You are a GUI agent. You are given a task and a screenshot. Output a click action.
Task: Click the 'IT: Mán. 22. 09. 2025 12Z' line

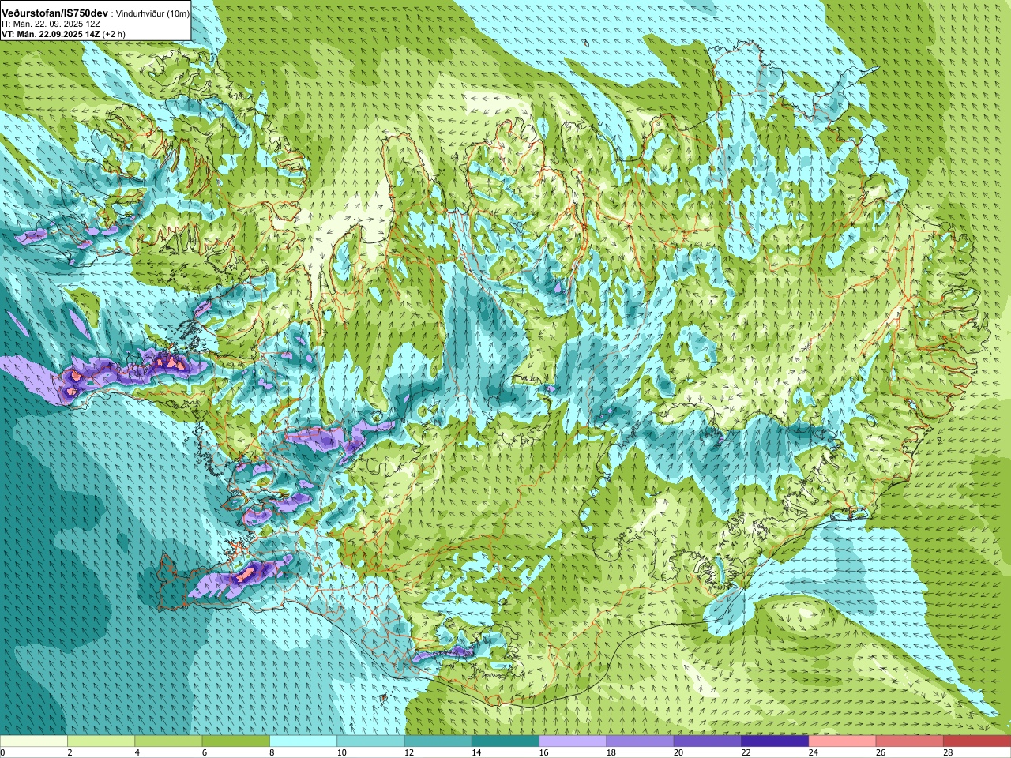pyautogui.click(x=51, y=24)
